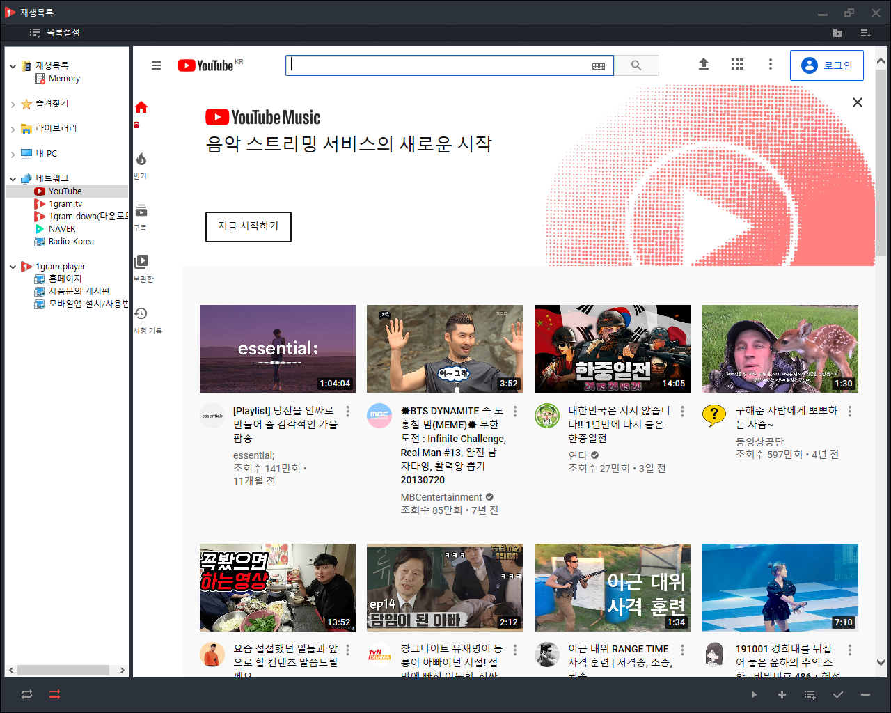Click the magnifier search button

(636, 65)
